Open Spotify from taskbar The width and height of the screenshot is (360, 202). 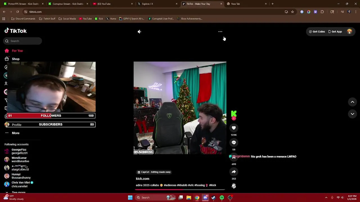(x=222, y=198)
